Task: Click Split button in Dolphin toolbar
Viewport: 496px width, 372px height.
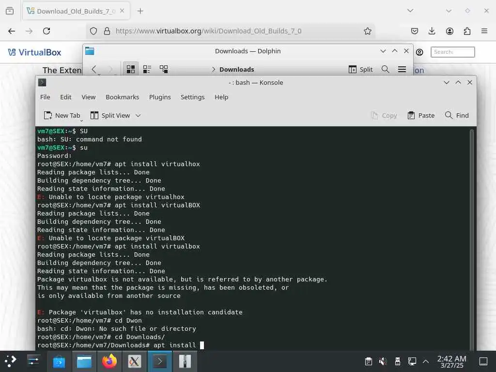Action: pos(360,69)
